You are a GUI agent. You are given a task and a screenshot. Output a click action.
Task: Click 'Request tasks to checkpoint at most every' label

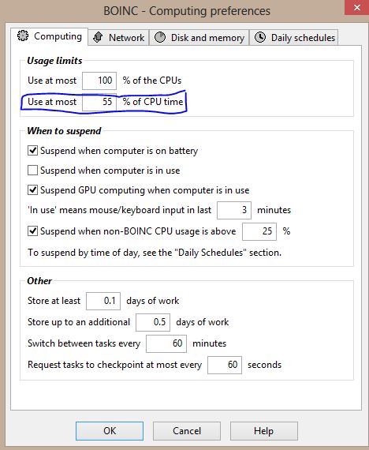[114, 365]
